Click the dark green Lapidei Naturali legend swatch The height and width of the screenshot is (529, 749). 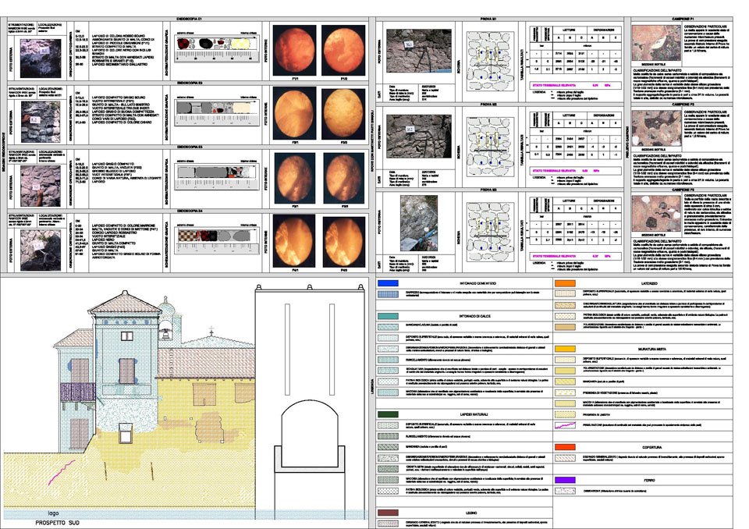(388, 414)
